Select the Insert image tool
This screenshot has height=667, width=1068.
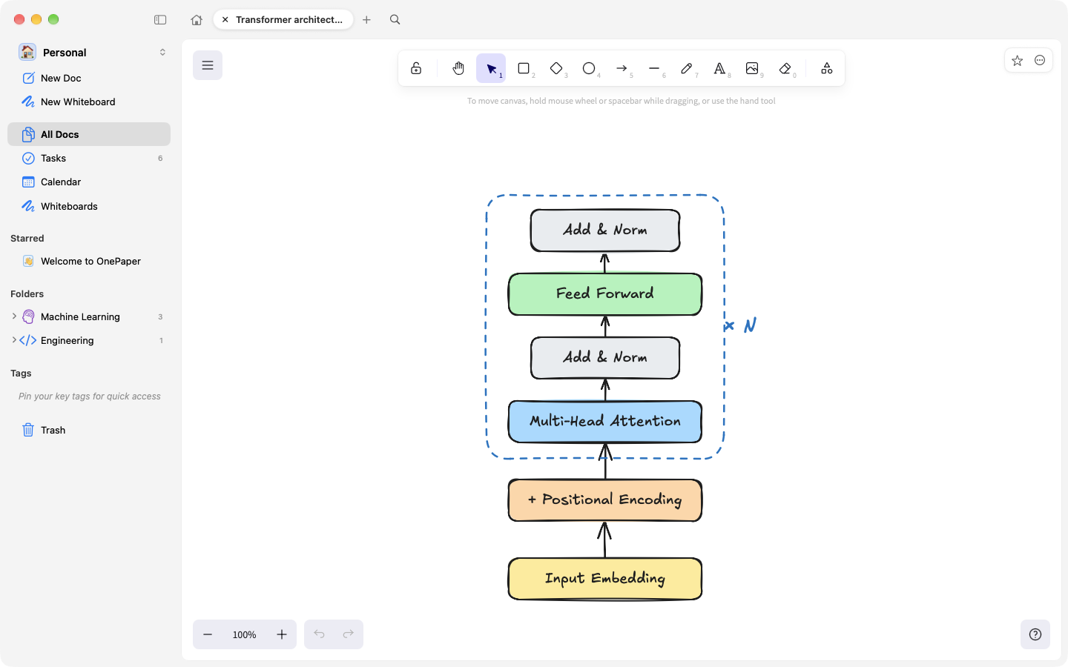tap(752, 68)
